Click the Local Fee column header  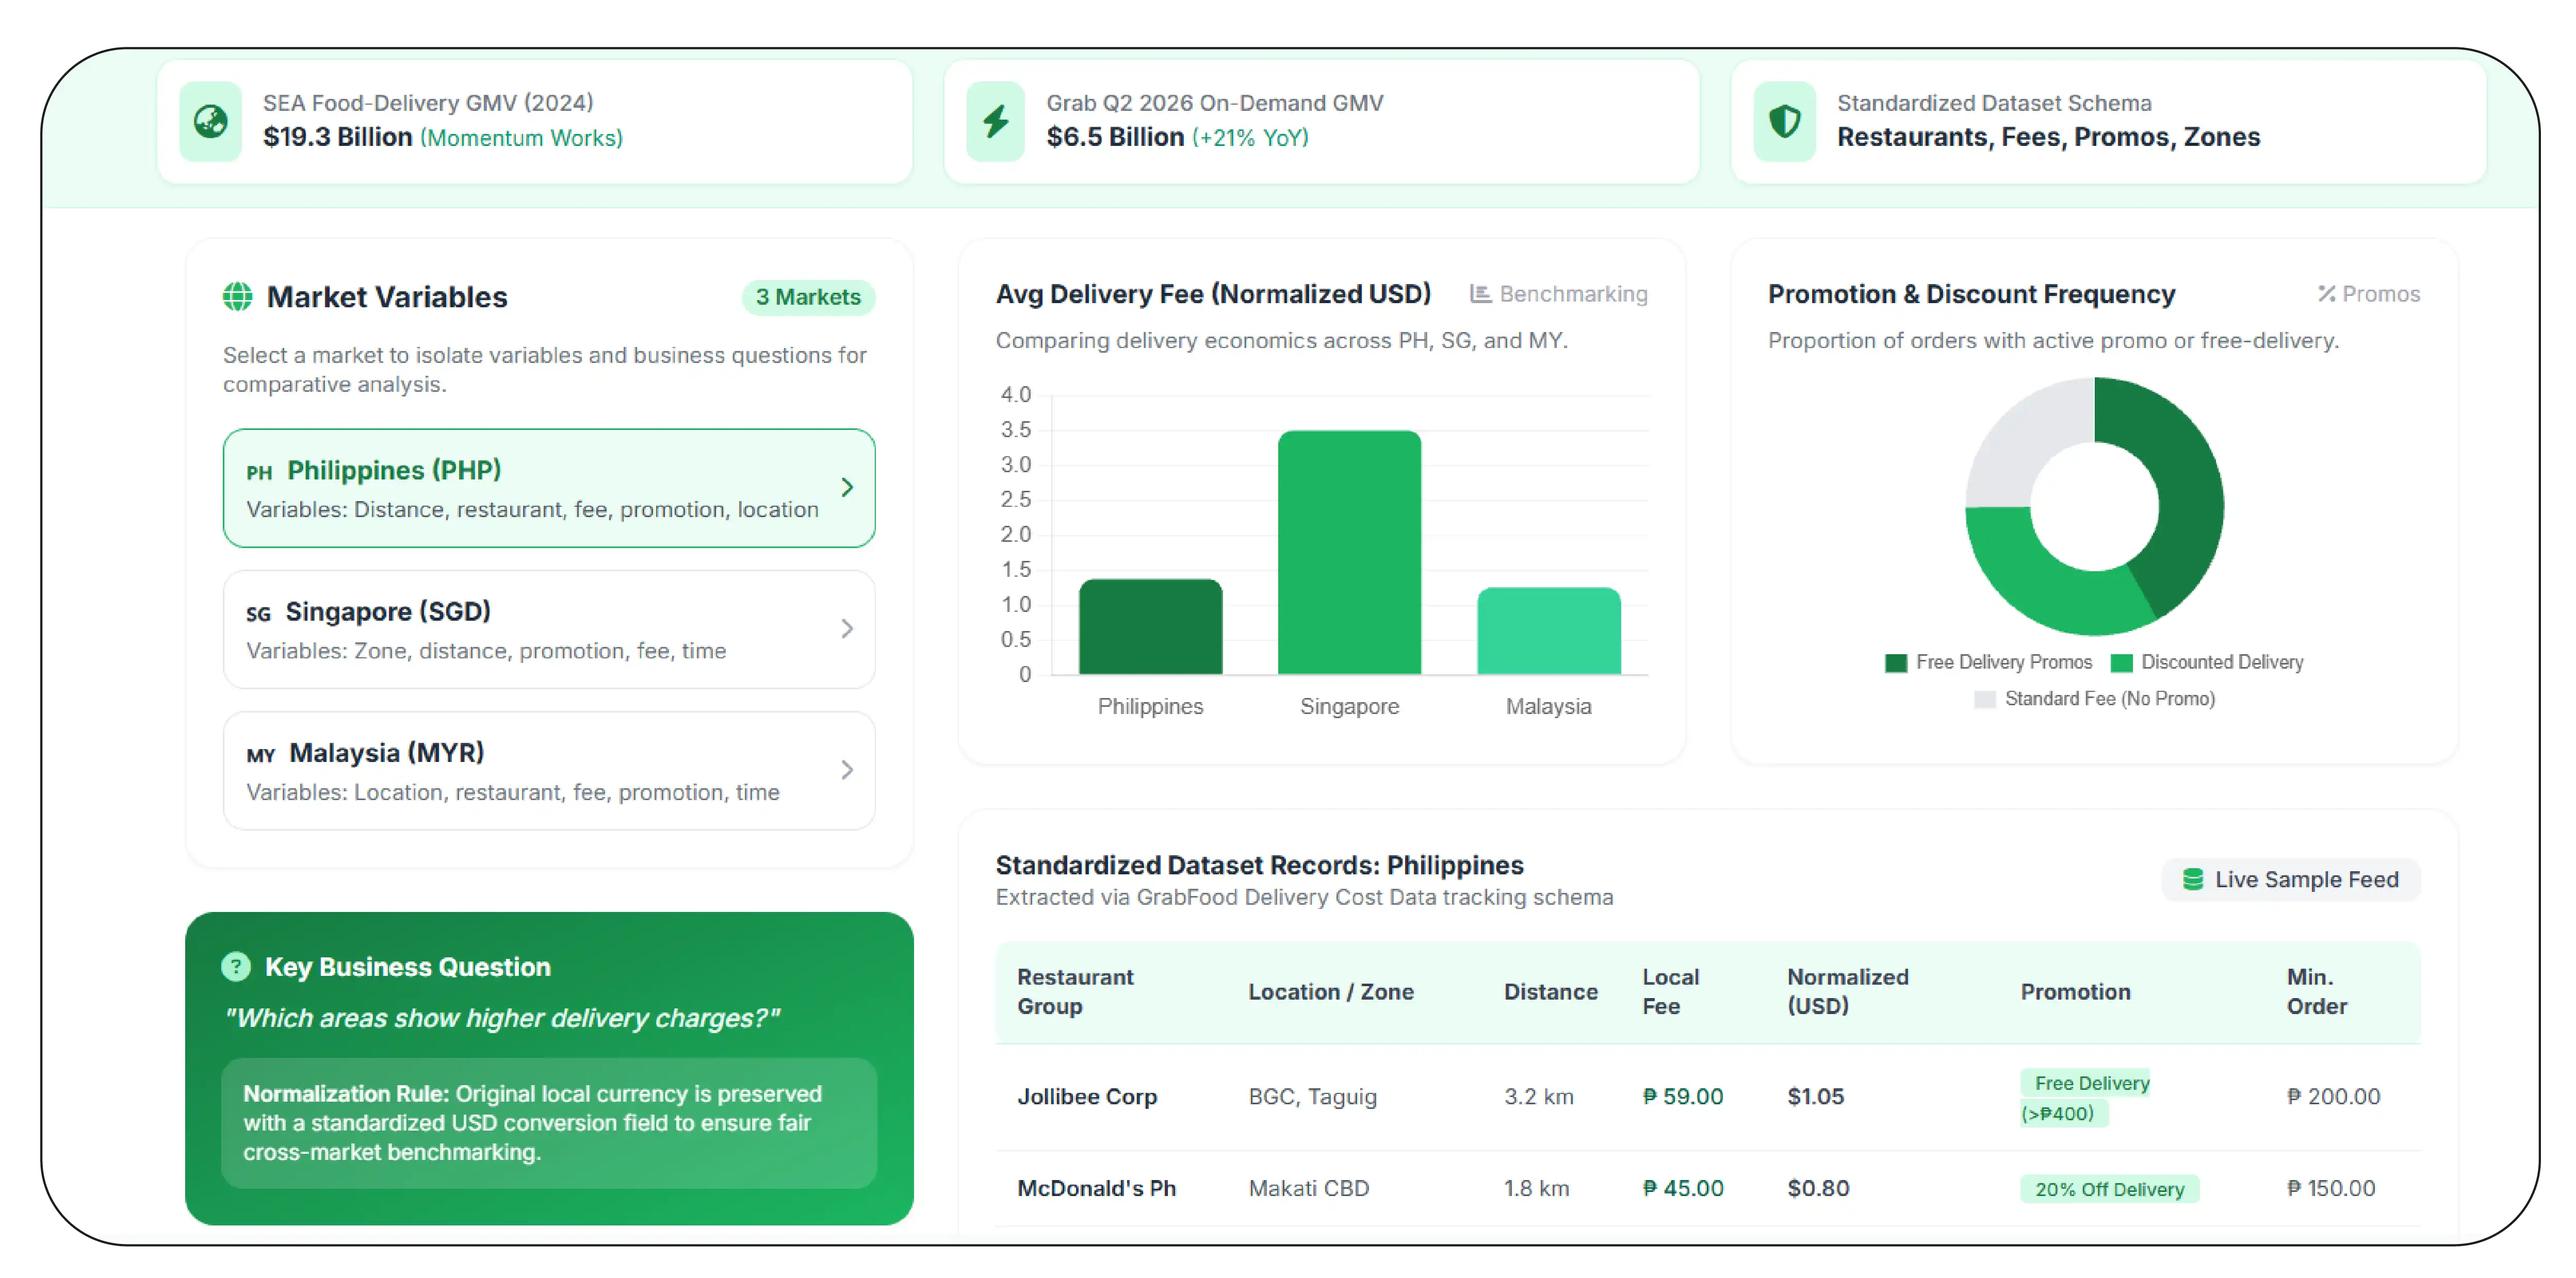1670,991
